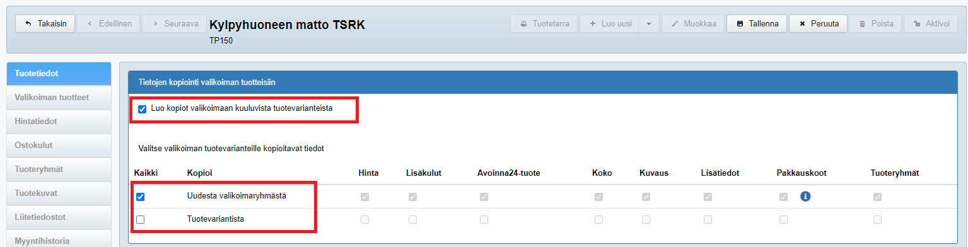The height and width of the screenshot is (247, 968).
Task: Click the Muokkaa pencil button
Action: (x=693, y=24)
